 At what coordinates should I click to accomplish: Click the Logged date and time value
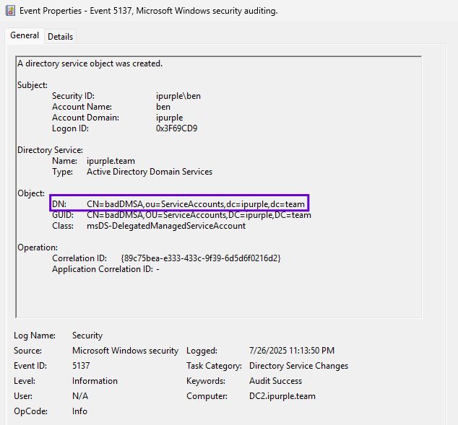[x=292, y=351]
